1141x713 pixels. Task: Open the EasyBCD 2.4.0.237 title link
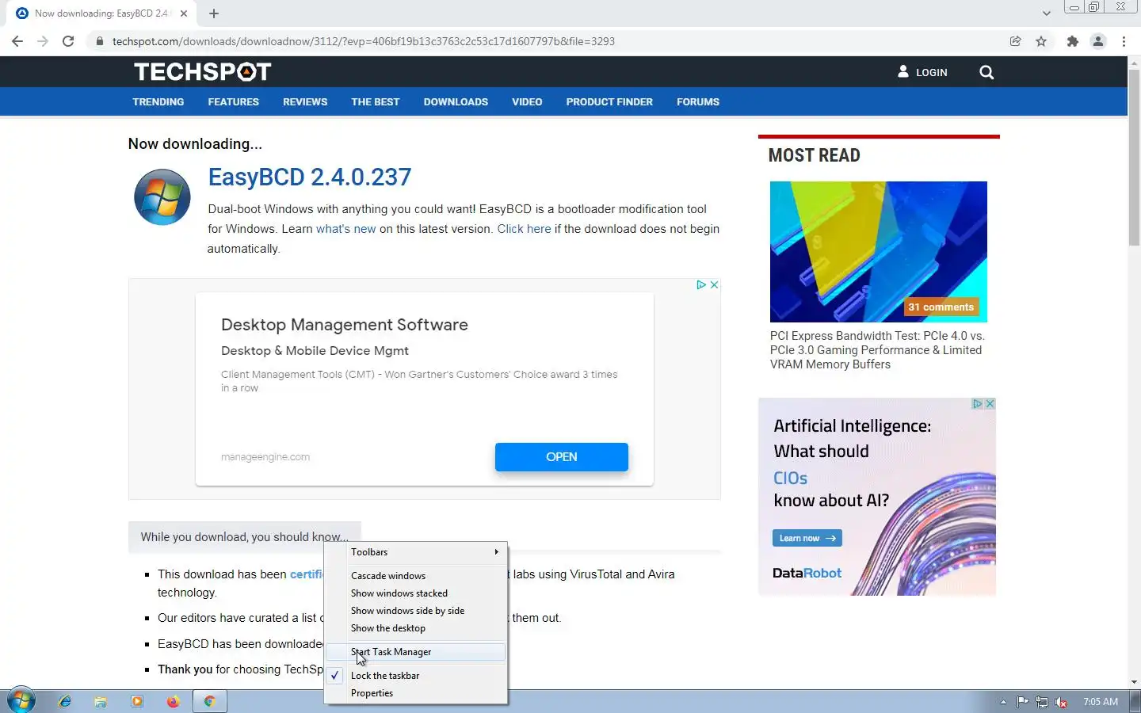(310, 177)
